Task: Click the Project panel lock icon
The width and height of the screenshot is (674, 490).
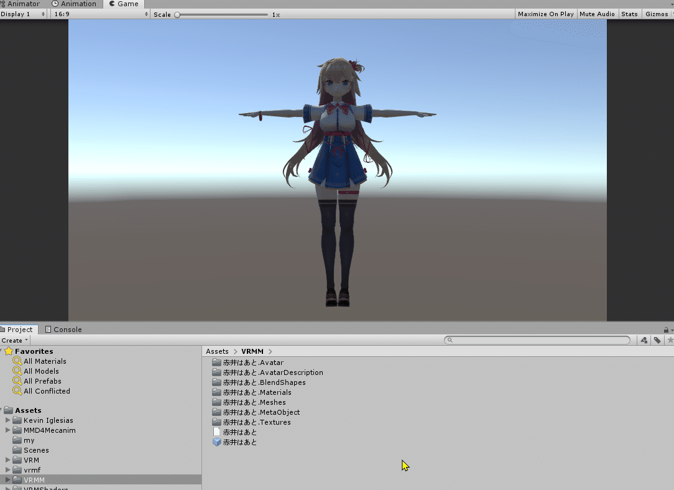Action: 666,330
